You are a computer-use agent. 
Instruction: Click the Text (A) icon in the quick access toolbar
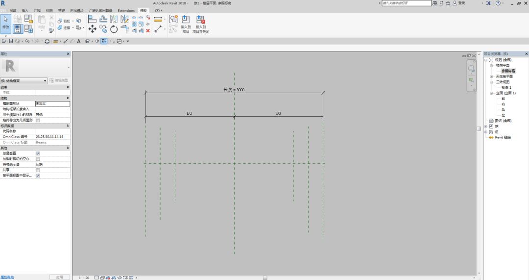tap(78, 41)
